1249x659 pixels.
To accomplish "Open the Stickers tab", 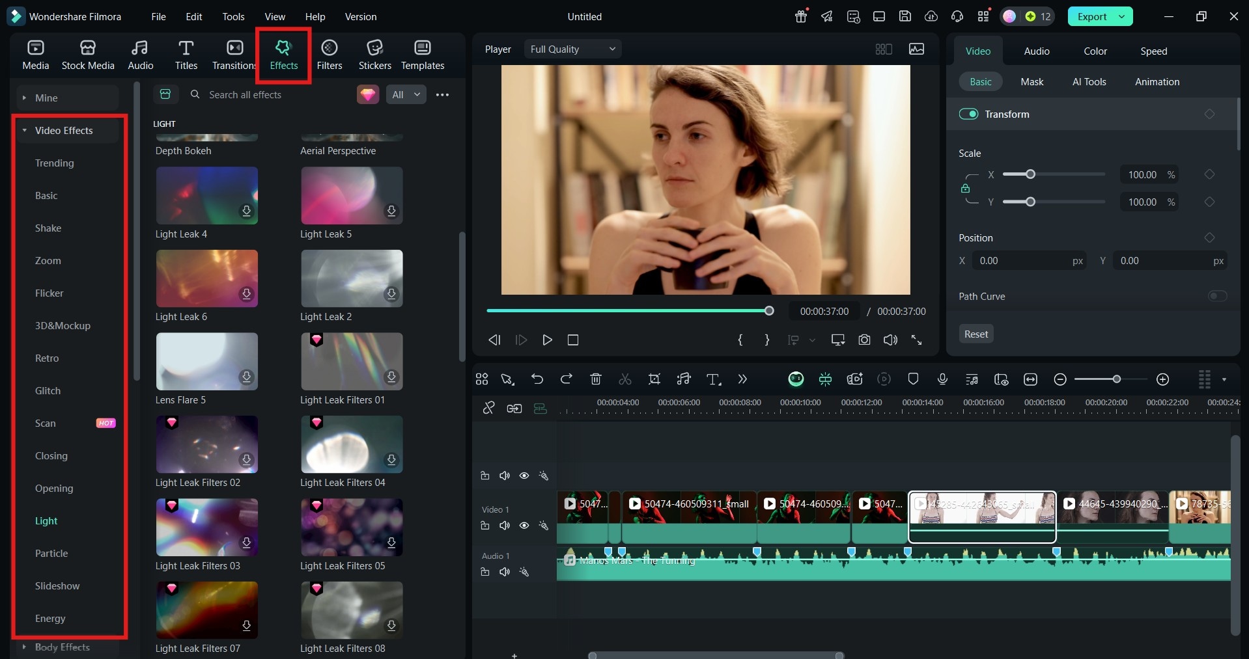I will point(375,55).
